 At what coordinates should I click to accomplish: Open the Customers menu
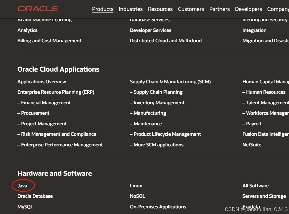(191, 9)
